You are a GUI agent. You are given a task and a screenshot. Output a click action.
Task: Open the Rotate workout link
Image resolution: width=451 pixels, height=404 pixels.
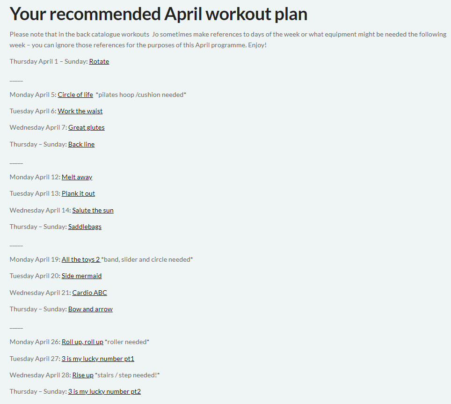tap(99, 61)
